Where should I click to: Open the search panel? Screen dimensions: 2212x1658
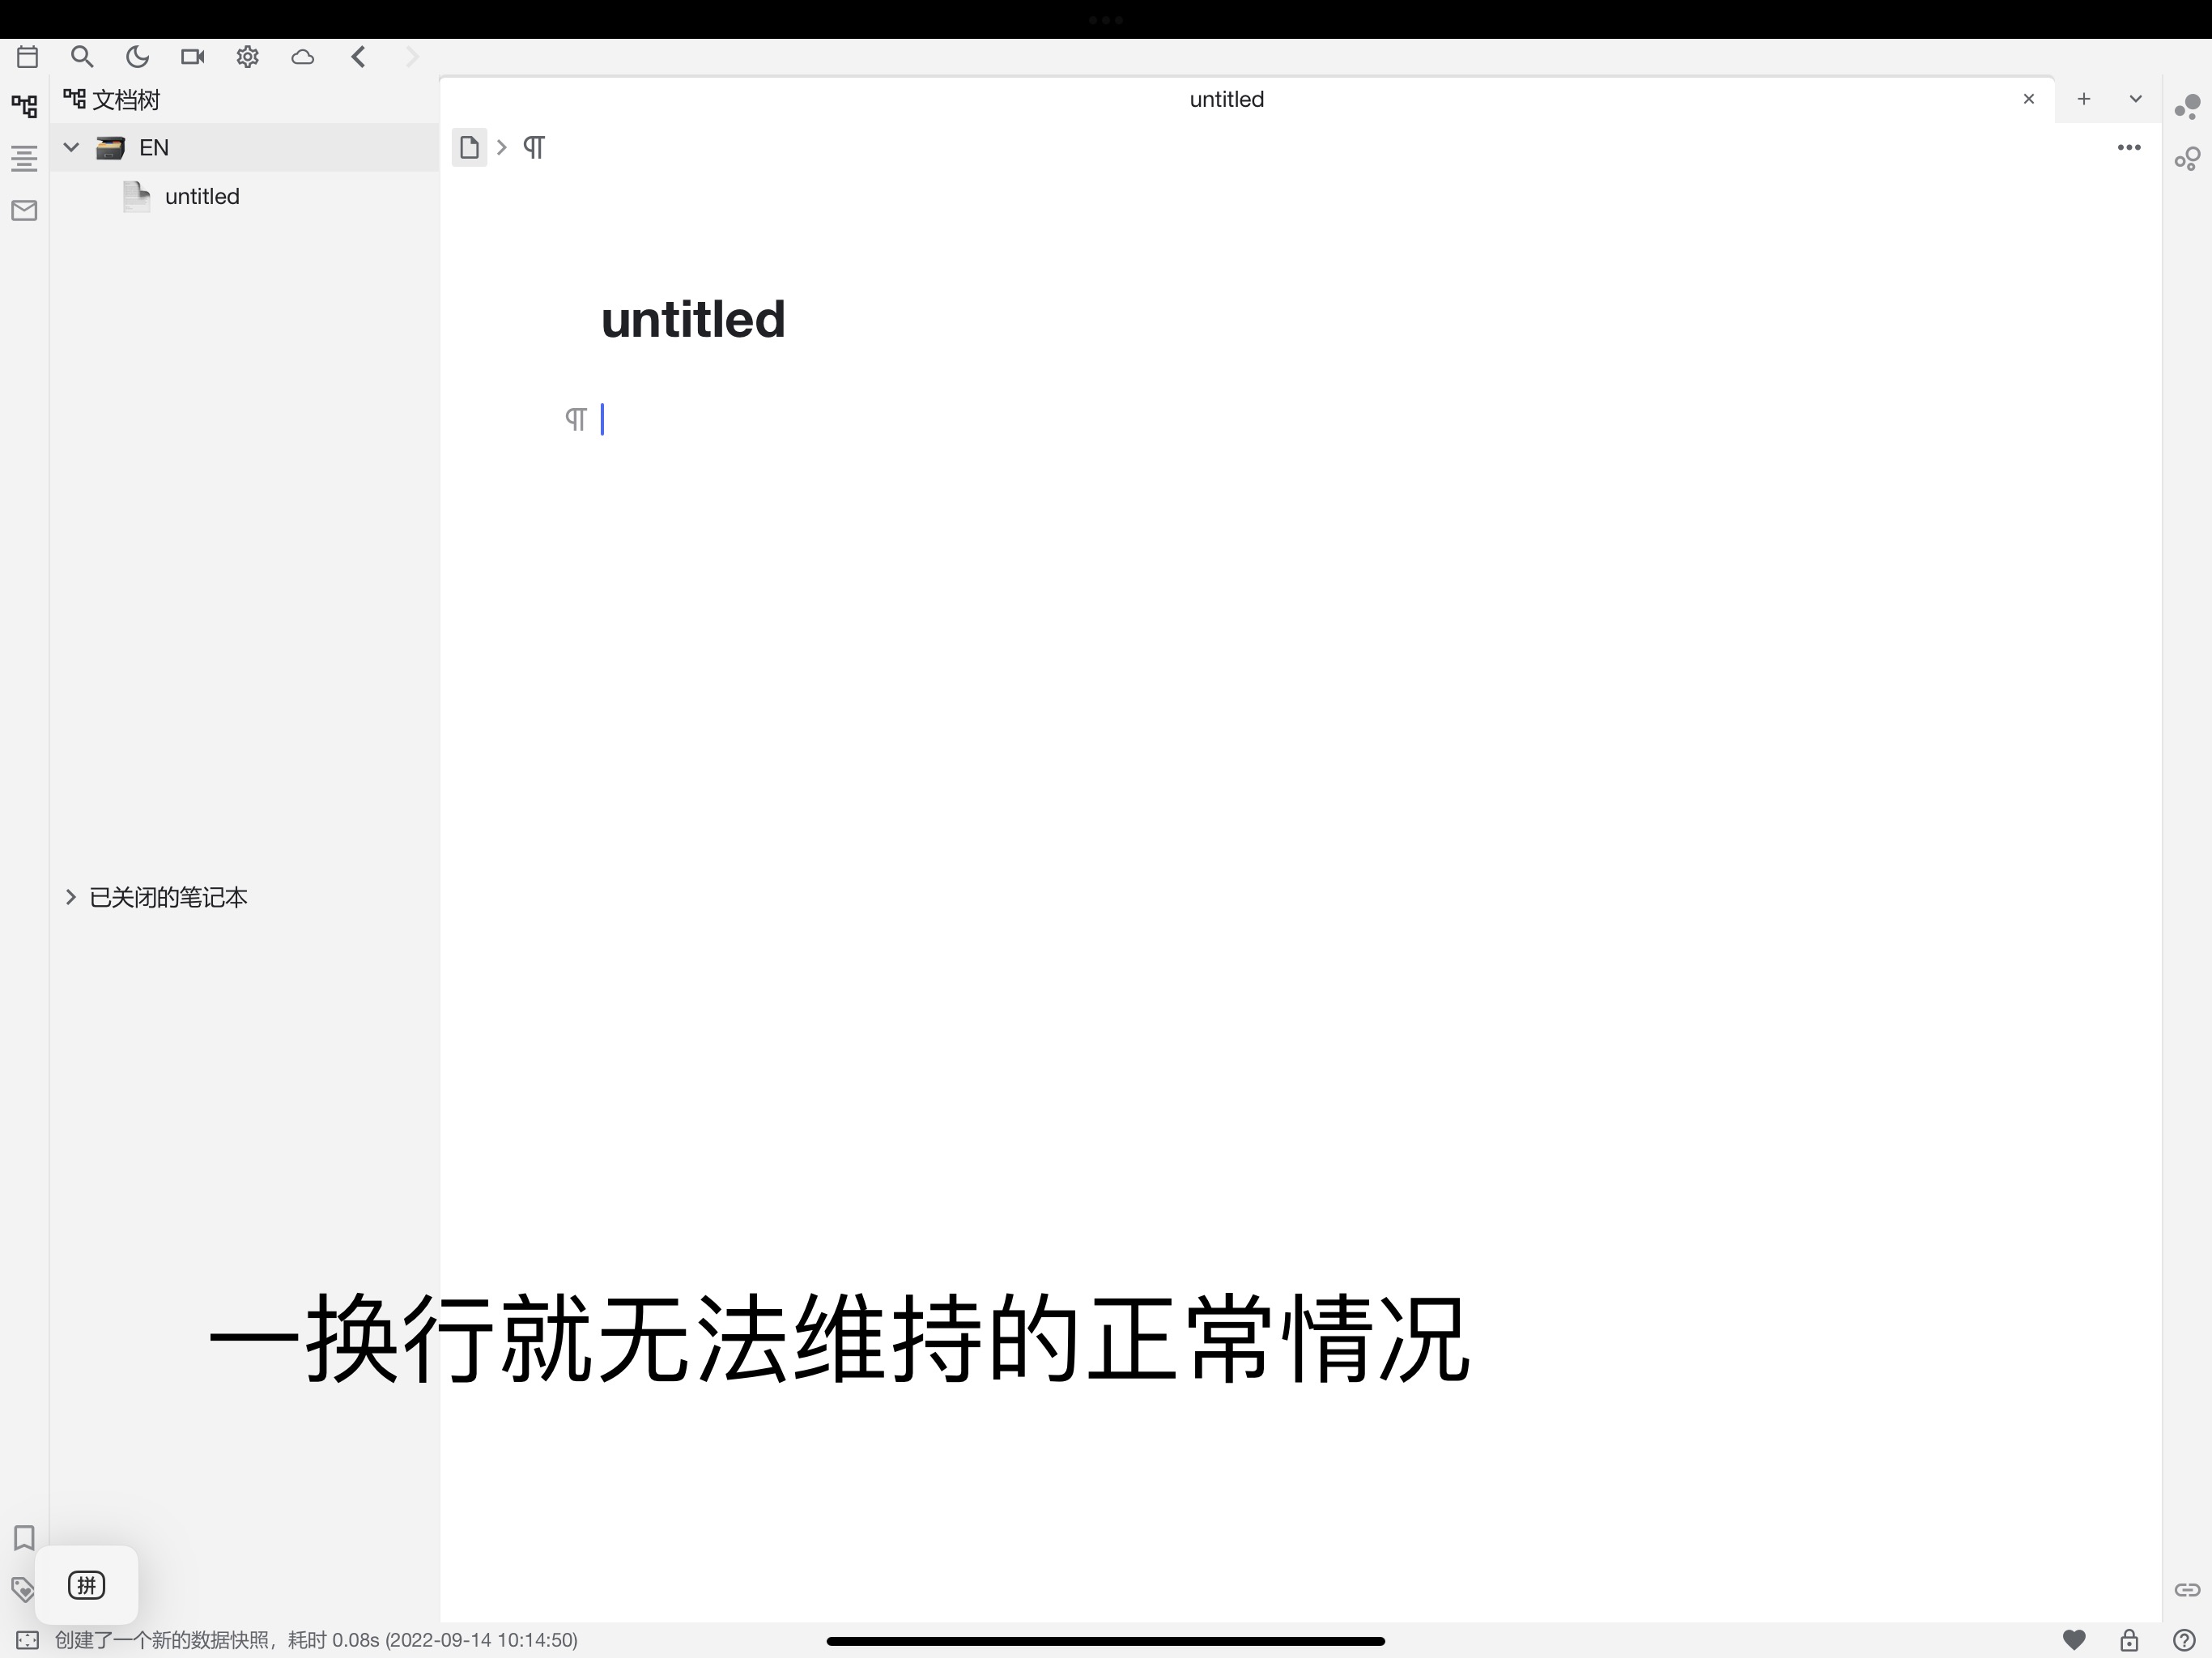click(x=83, y=57)
